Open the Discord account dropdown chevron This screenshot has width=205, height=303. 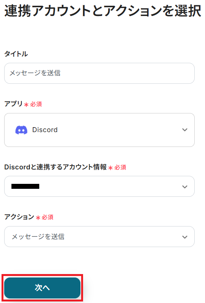(x=185, y=187)
